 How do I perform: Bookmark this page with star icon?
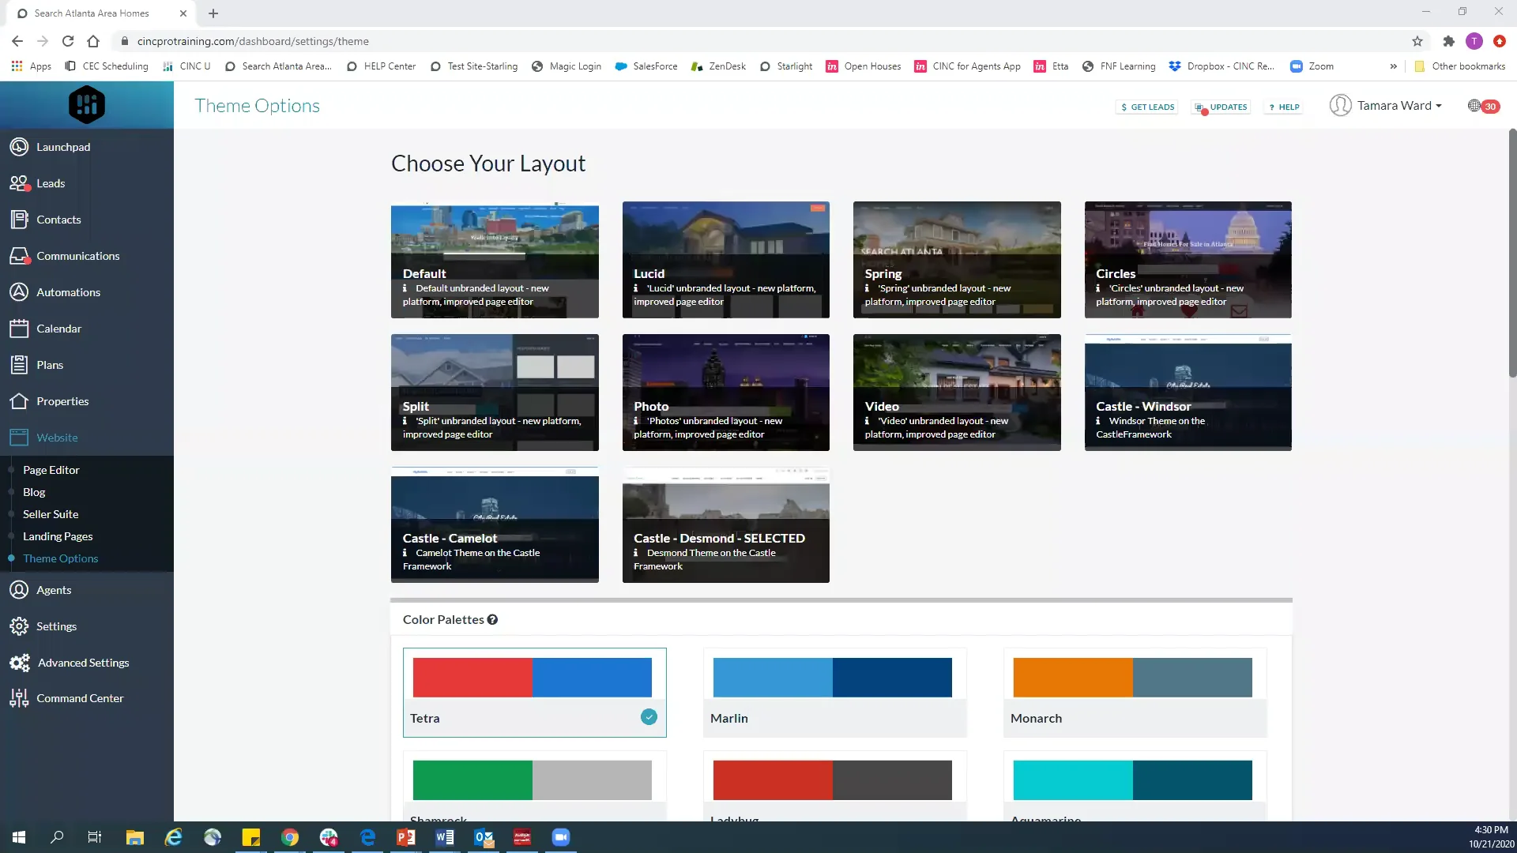coord(1417,41)
